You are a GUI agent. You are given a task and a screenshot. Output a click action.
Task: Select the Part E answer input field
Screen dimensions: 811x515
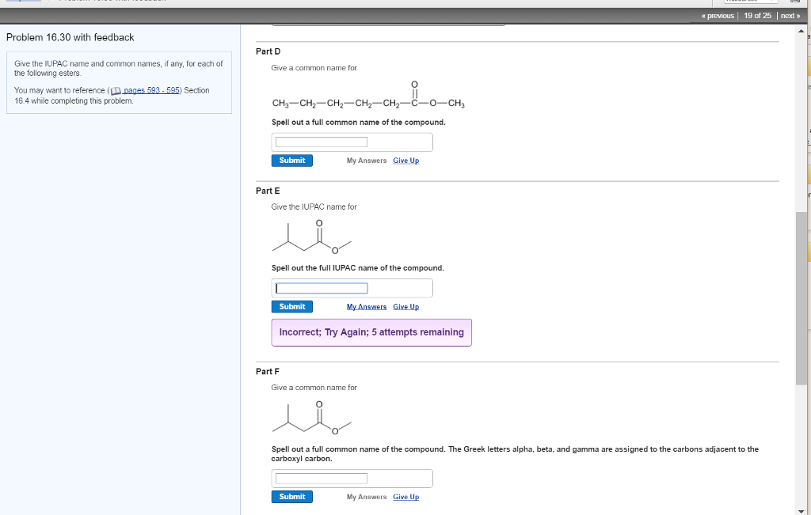(320, 287)
